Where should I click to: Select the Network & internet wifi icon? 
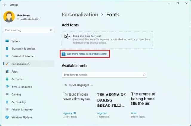(x=7, y=56)
